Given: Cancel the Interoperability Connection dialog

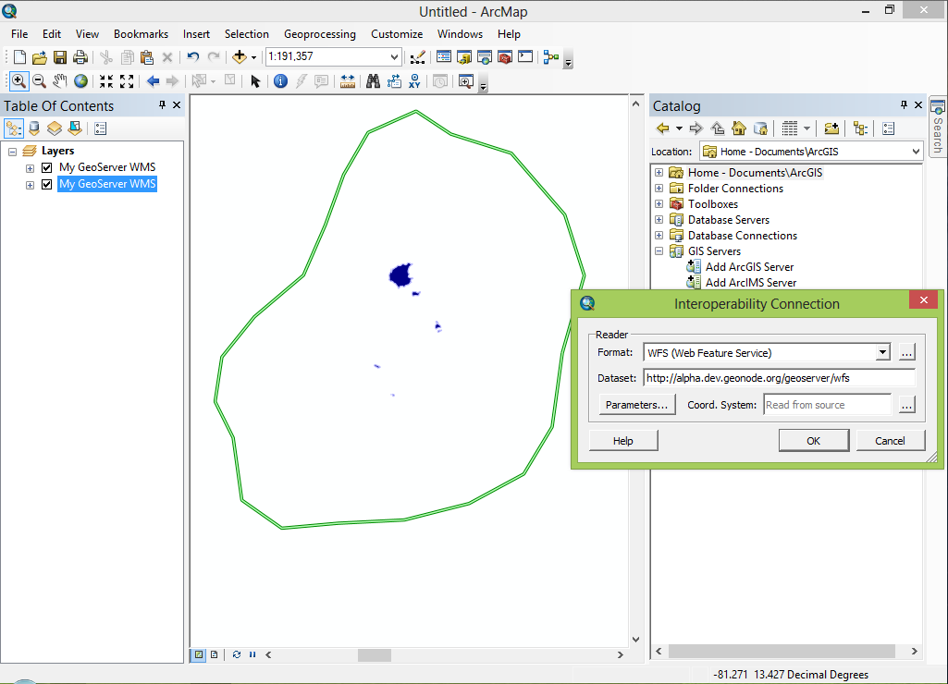Looking at the screenshot, I should click(x=890, y=441).
